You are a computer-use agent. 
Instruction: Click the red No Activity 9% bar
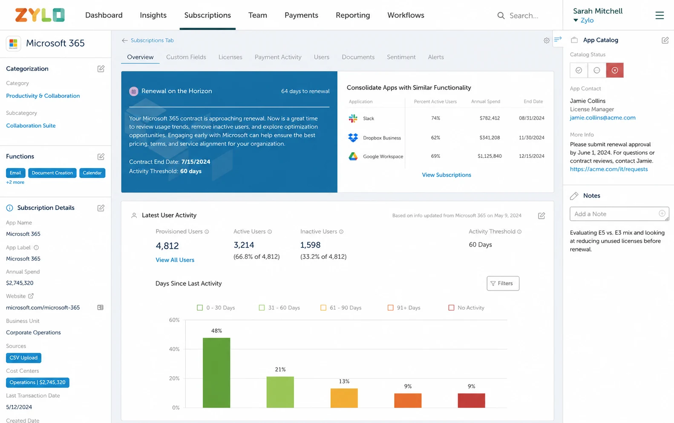pyautogui.click(x=471, y=400)
